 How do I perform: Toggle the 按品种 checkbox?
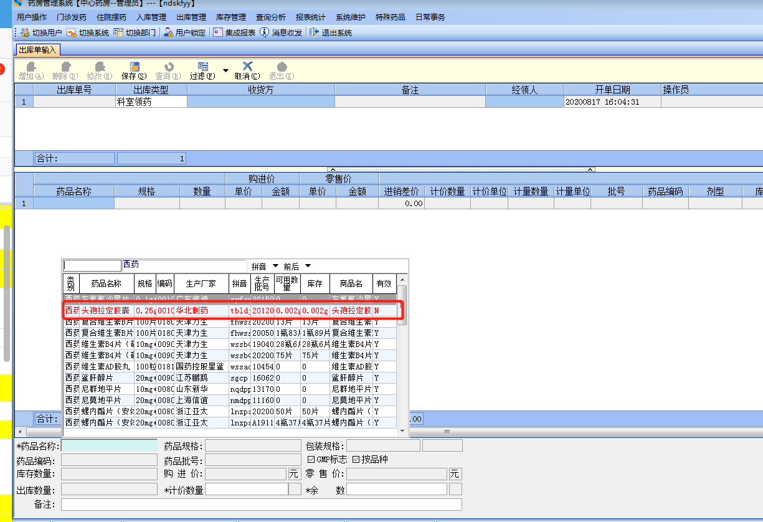[x=356, y=460]
